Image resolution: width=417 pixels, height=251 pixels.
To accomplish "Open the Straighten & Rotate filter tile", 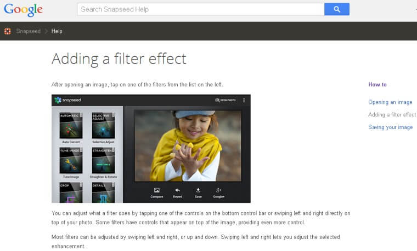I will (x=103, y=160).
